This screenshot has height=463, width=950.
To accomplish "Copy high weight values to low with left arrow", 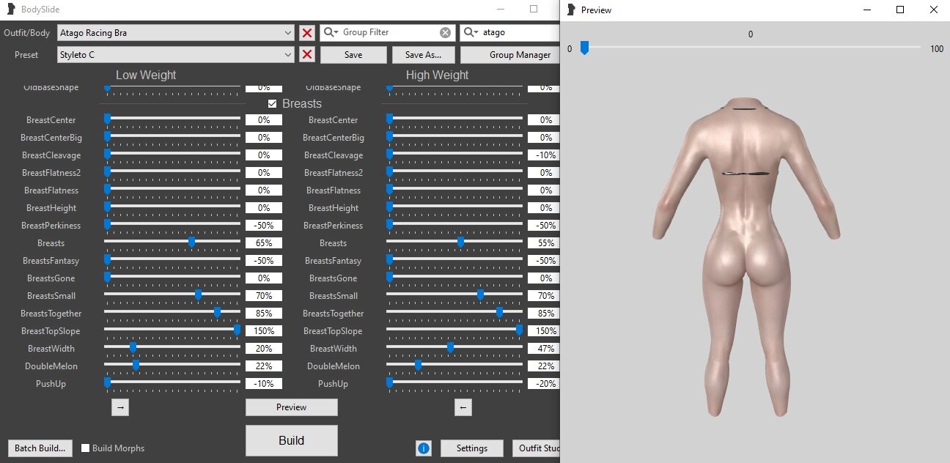I will click(463, 407).
